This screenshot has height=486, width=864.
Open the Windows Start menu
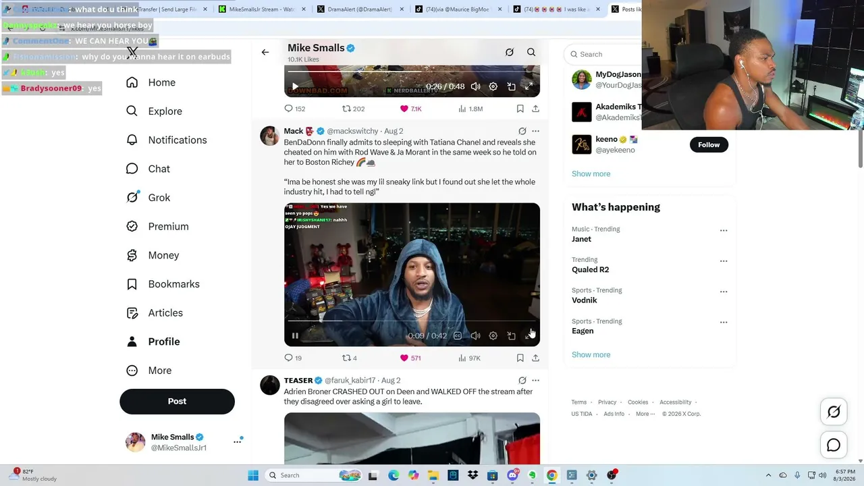point(253,475)
